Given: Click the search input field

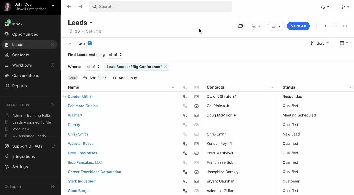Looking at the screenshot, I should 160,7.
